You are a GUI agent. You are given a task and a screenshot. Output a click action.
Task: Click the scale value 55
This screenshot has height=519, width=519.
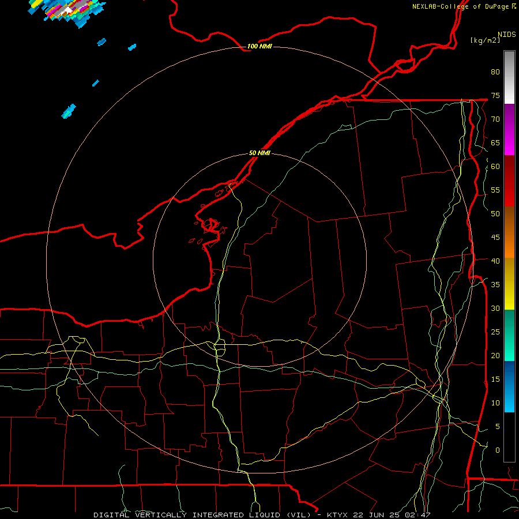pos(495,190)
